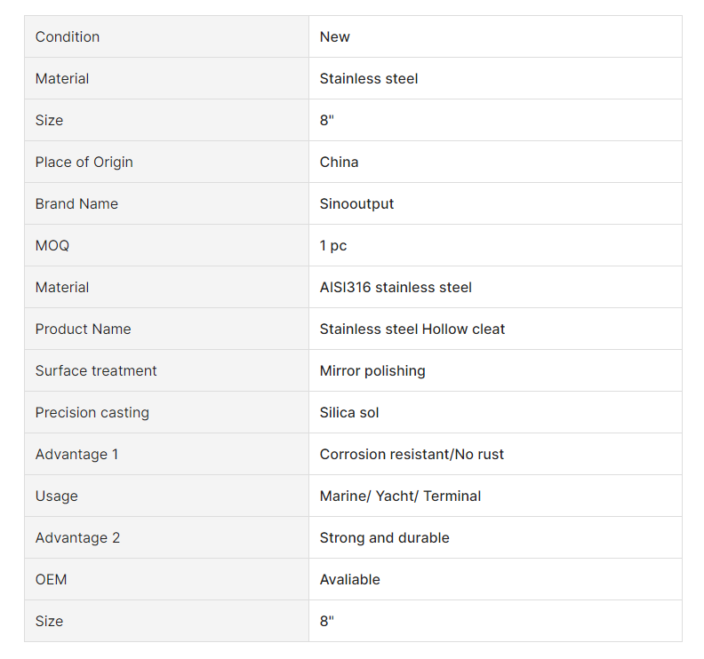Click the Precision casting label
Screen dimensions: 704x659
[92, 412]
